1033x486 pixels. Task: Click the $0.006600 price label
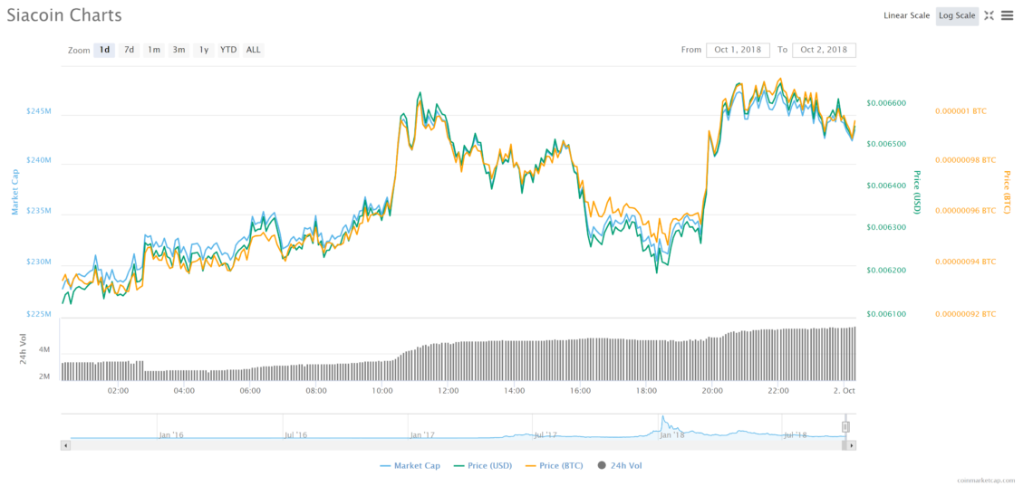tap(886, 103)
